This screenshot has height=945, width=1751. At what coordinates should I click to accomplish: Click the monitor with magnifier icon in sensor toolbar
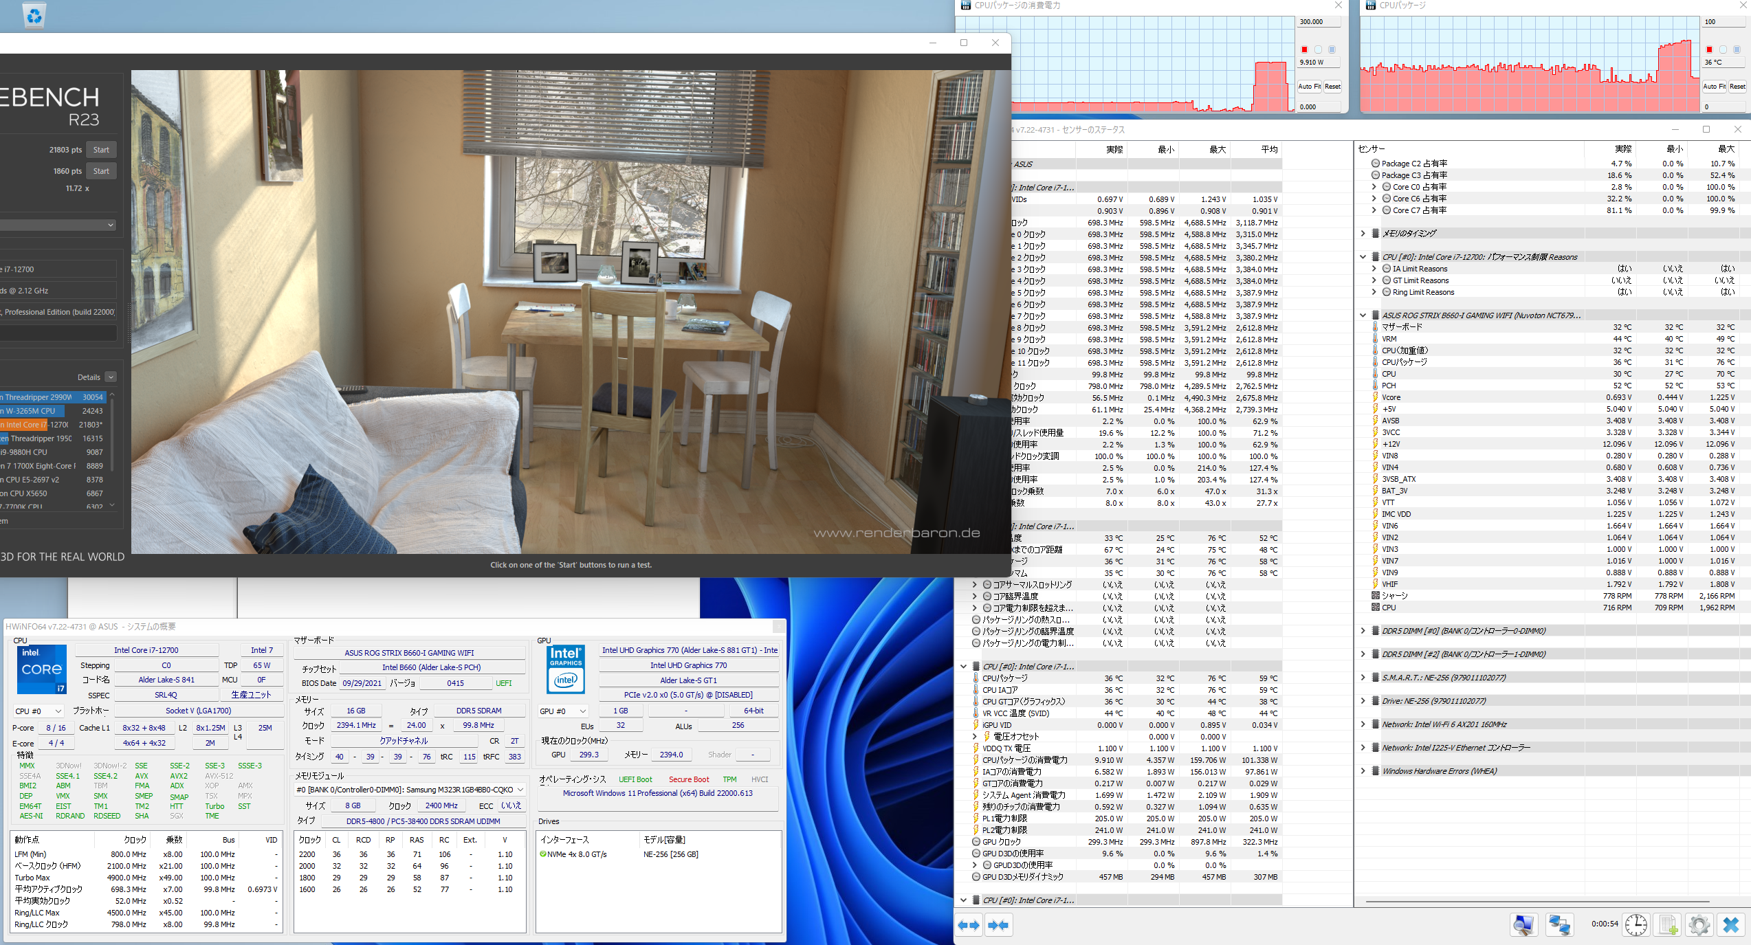pos(1523,925)
